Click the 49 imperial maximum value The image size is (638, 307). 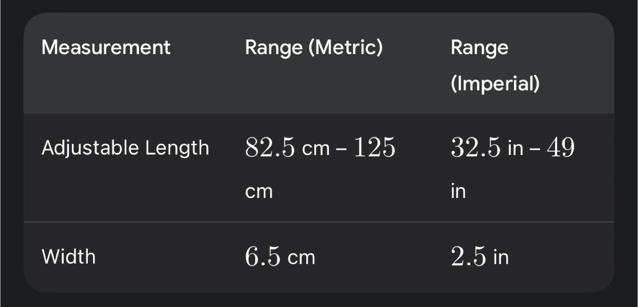point(561,148)
